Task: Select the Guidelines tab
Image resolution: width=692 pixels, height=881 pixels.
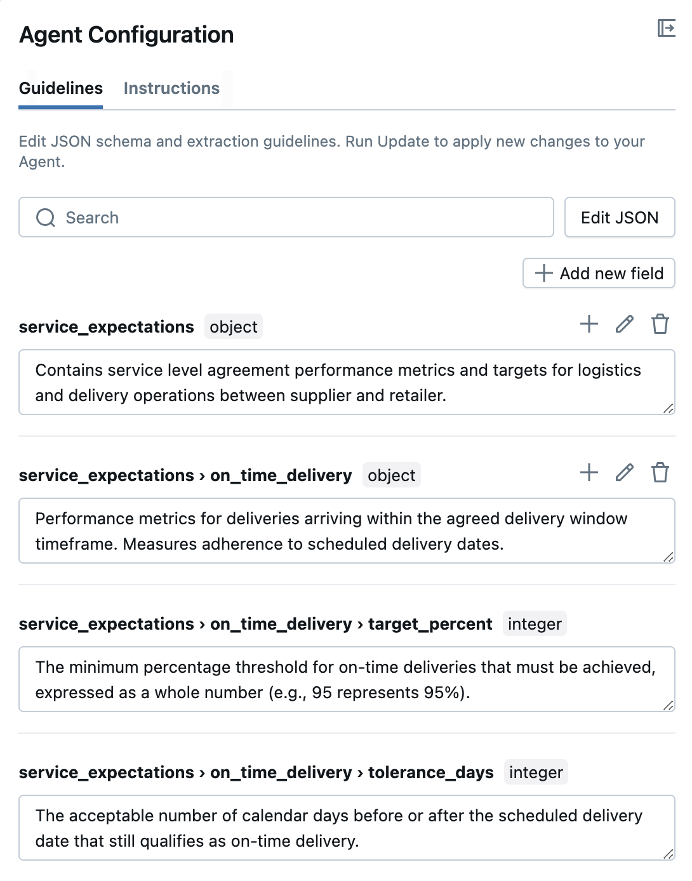Action: (x=61, y=88)
